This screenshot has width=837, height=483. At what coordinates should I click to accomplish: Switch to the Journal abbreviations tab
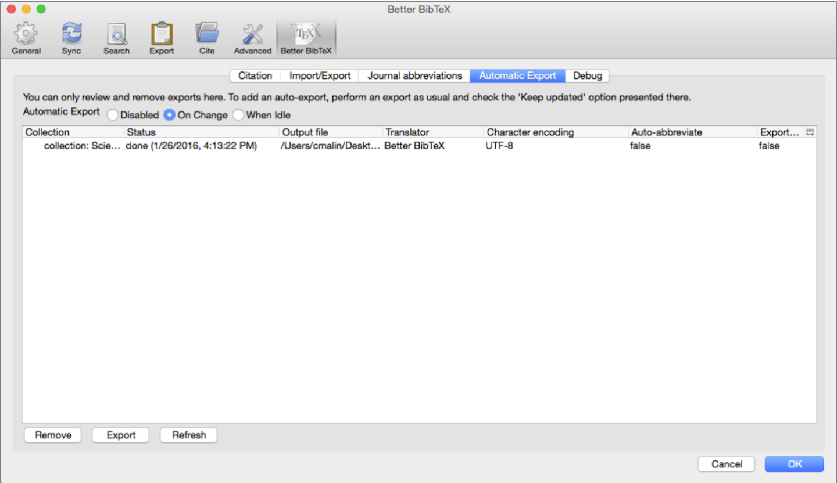tap(414, 75)
